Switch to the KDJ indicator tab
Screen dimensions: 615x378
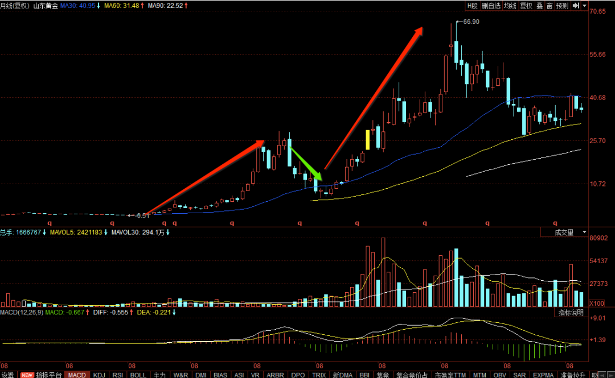(x=99, y=375)
